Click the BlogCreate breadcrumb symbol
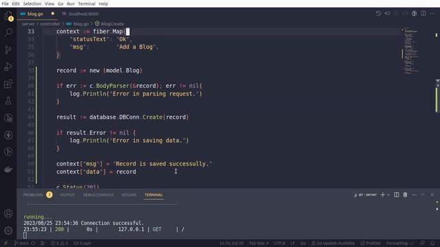This screenshot has width=440, height=247. click(x=109, y=24)
